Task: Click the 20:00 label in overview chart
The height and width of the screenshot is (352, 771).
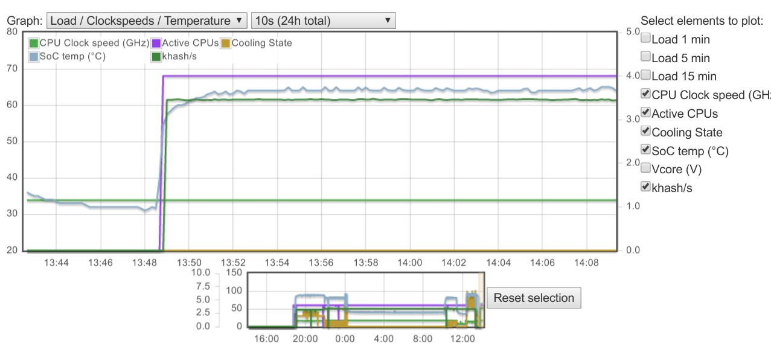Action: [306, 339]
